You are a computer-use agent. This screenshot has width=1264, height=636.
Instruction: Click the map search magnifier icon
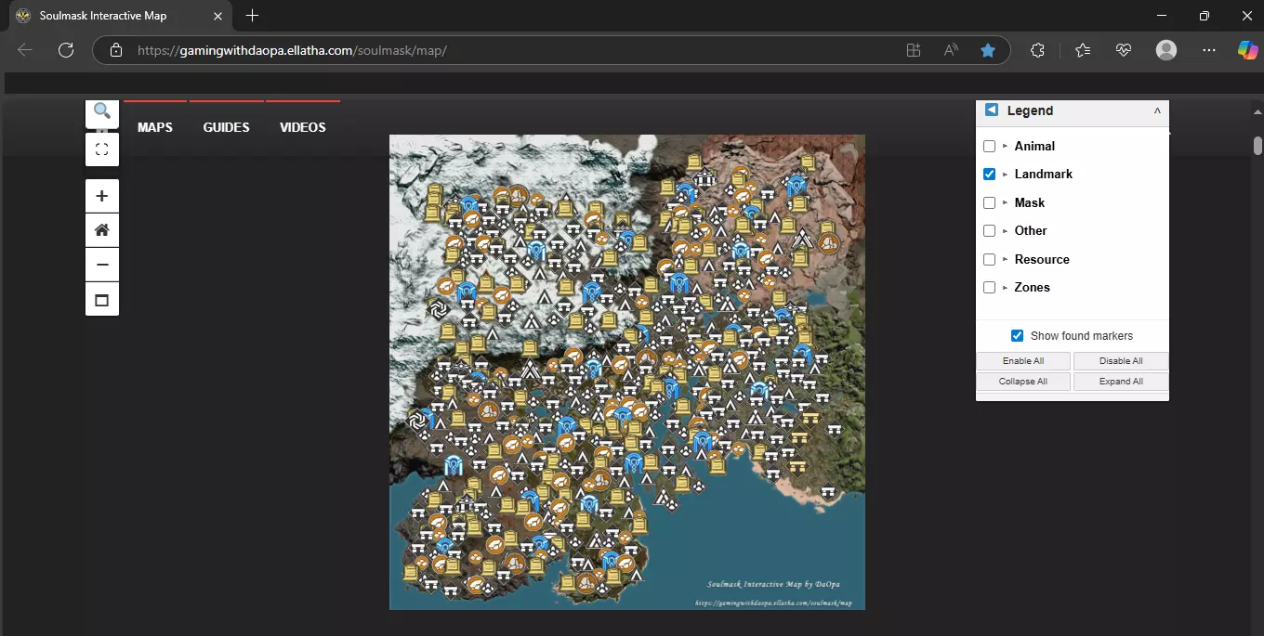[102, 112]
